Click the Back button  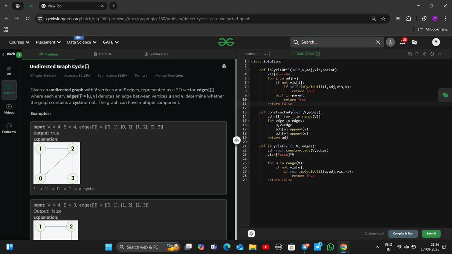(9, 54)
